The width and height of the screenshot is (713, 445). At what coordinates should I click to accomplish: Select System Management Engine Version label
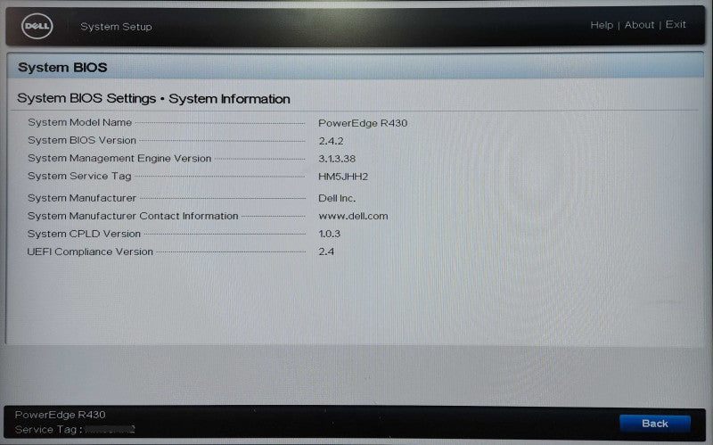coord(119,159)
